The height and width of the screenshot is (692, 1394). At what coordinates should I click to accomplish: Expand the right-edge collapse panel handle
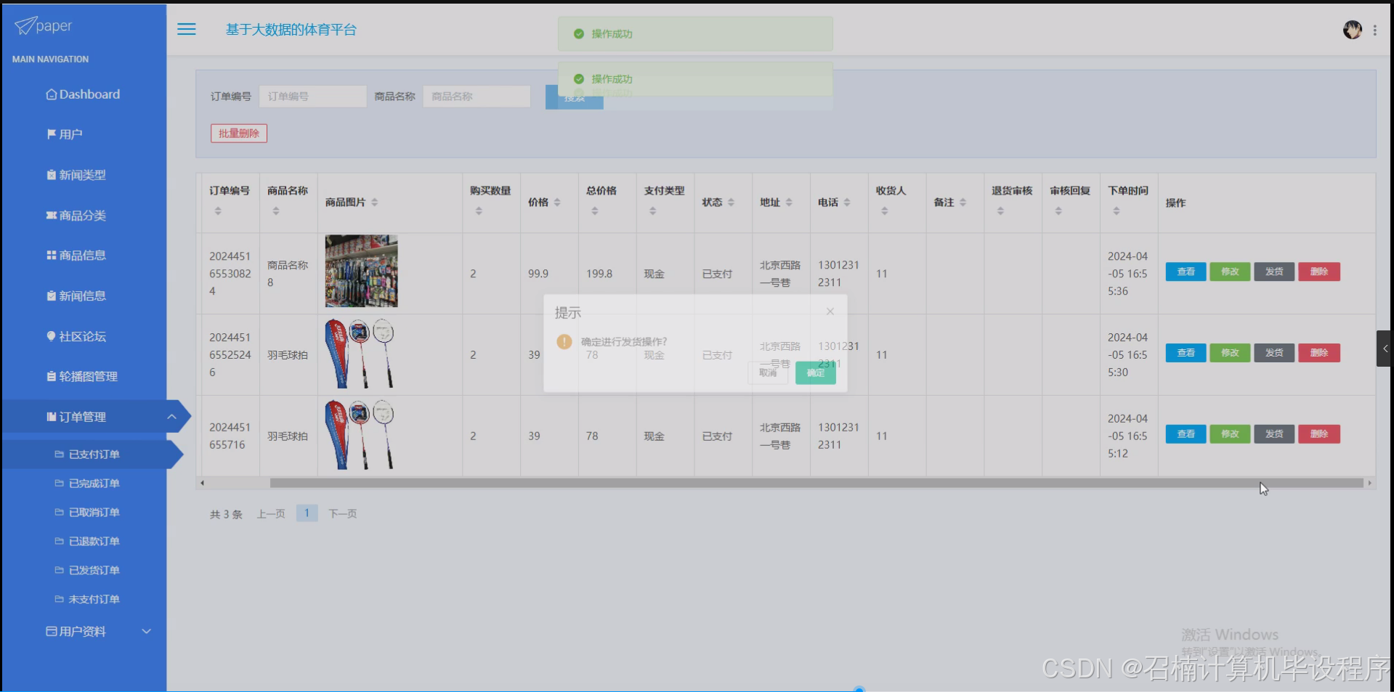[x=1385, y=349]
